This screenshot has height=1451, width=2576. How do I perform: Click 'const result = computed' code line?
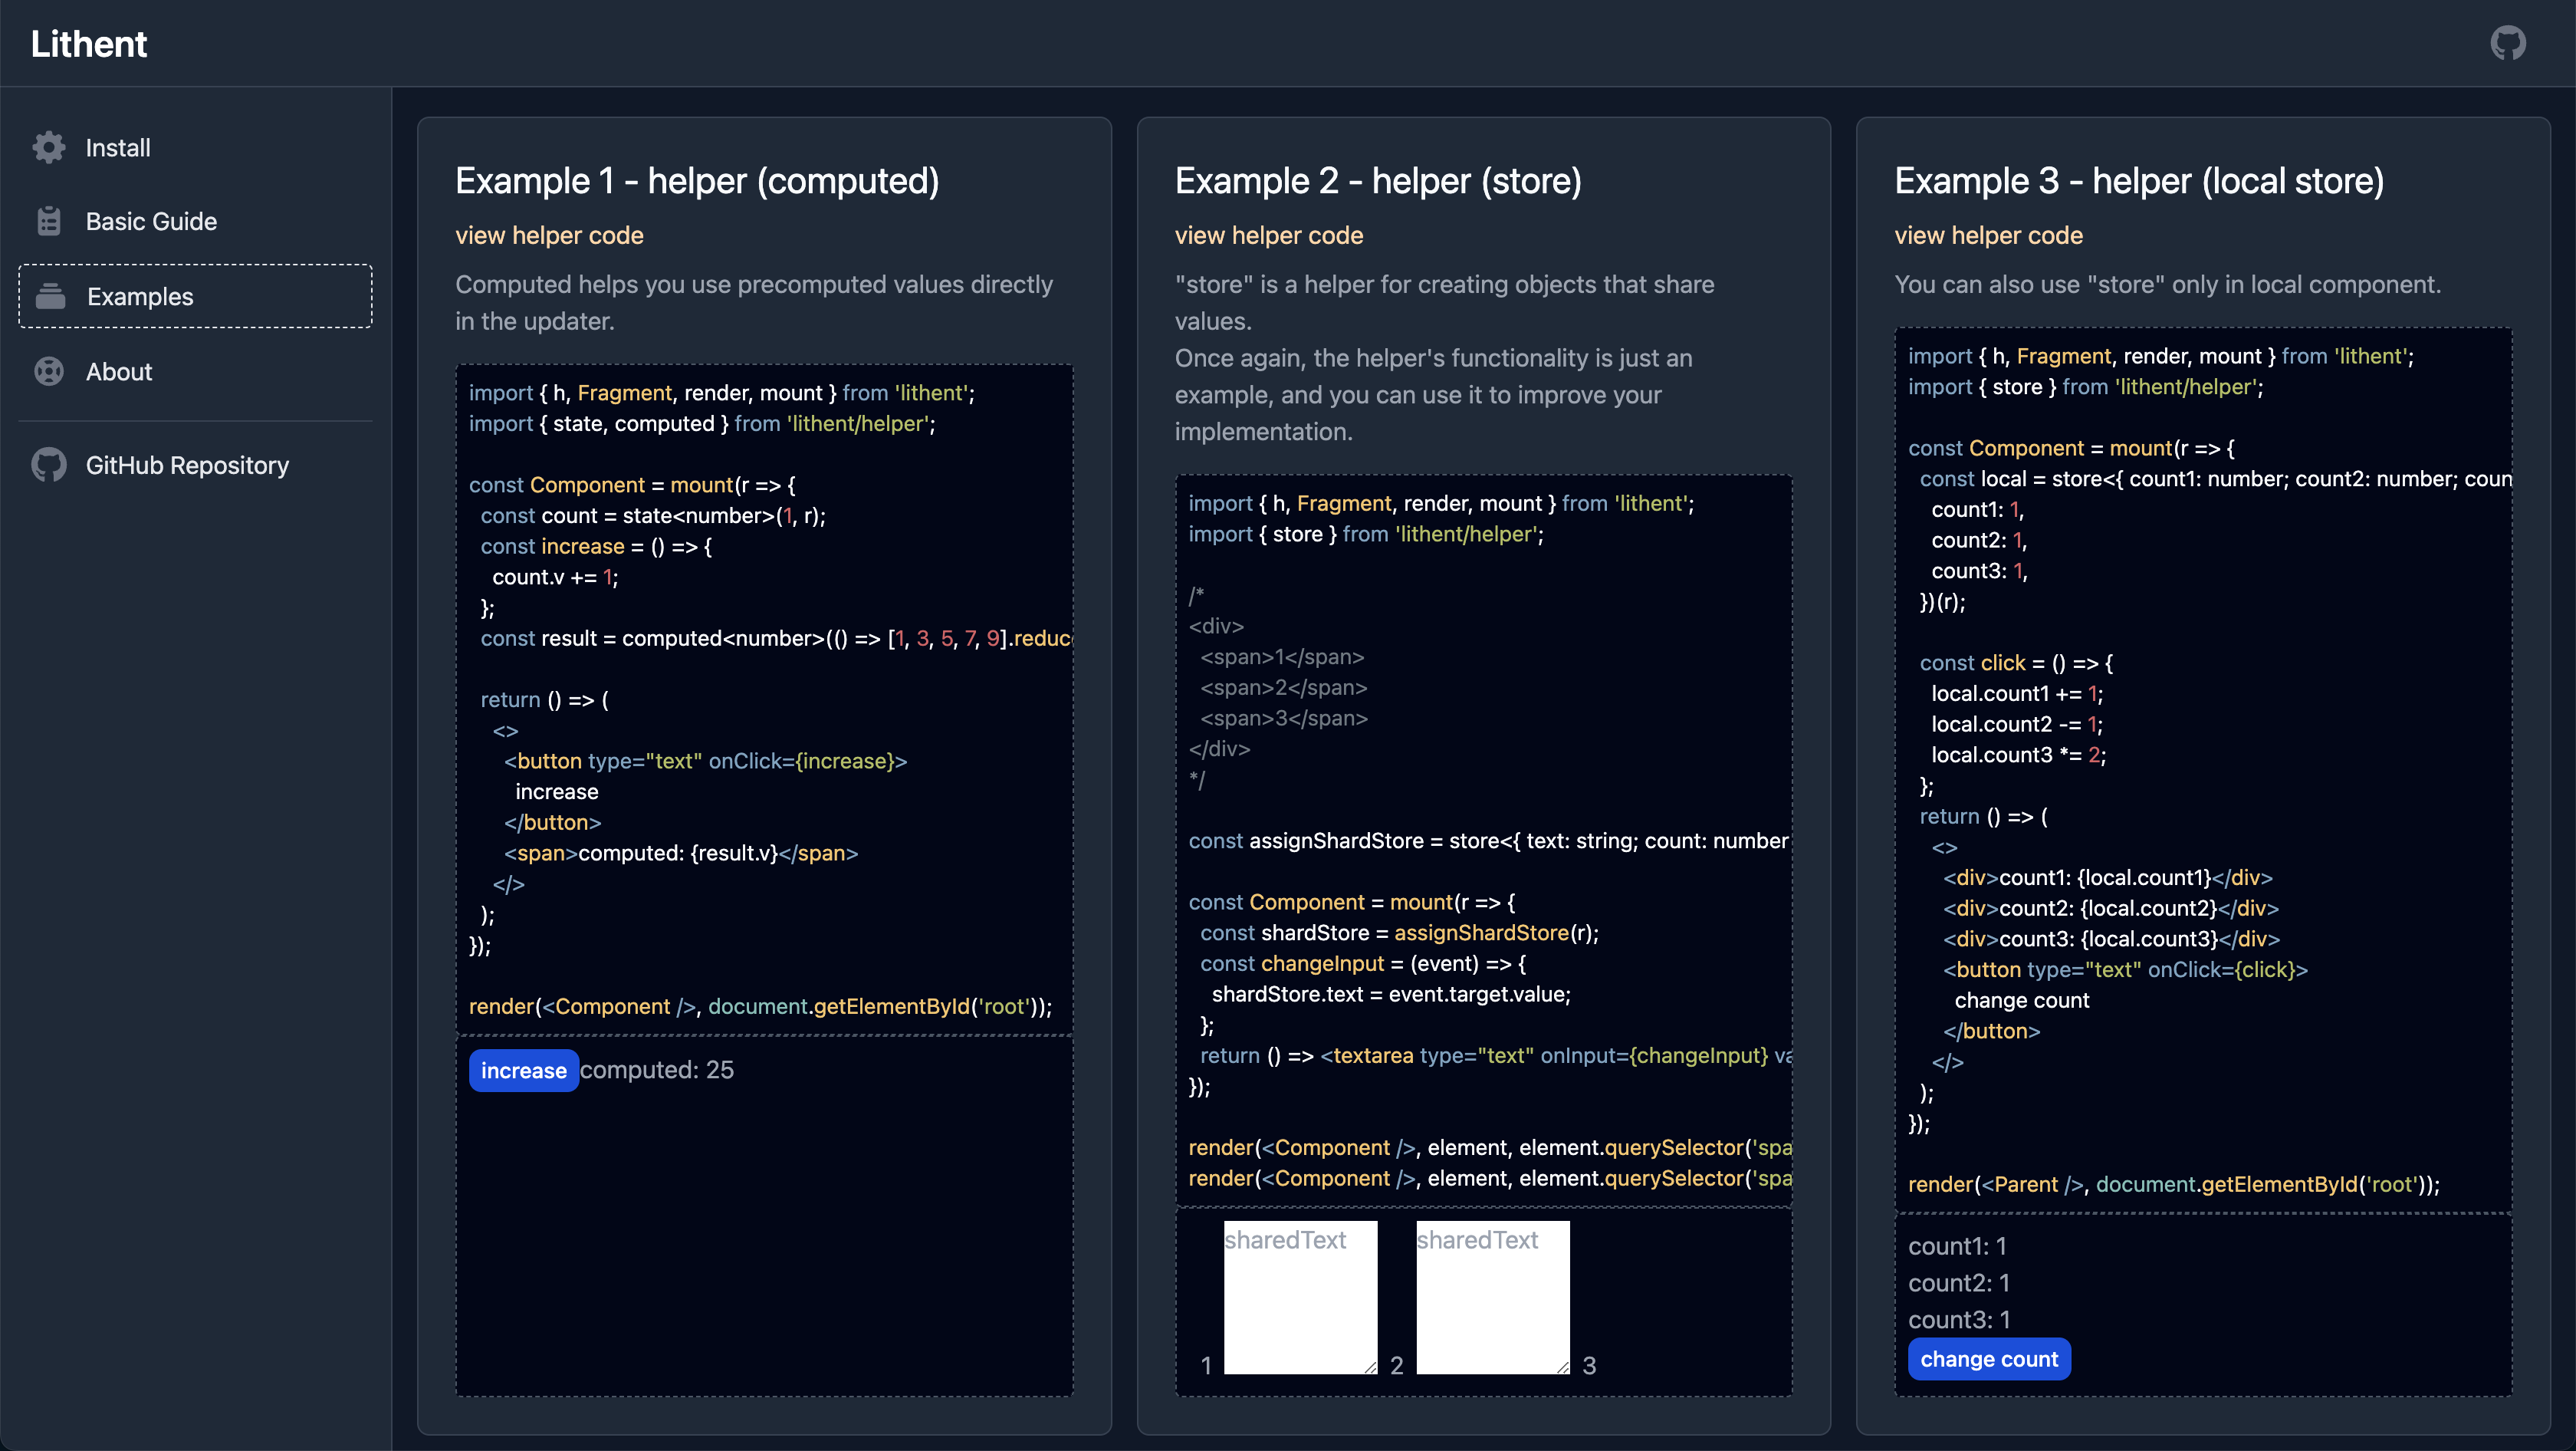(x=775, y=638)
